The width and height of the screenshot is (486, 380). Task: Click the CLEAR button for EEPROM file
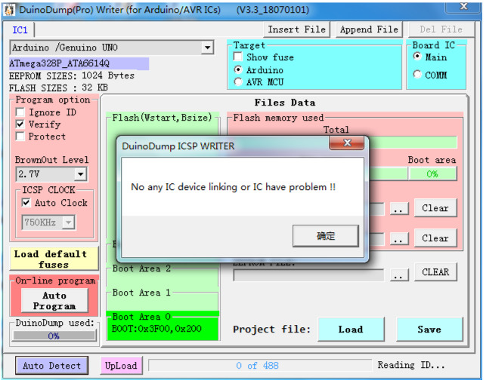[x=435, y=272]
